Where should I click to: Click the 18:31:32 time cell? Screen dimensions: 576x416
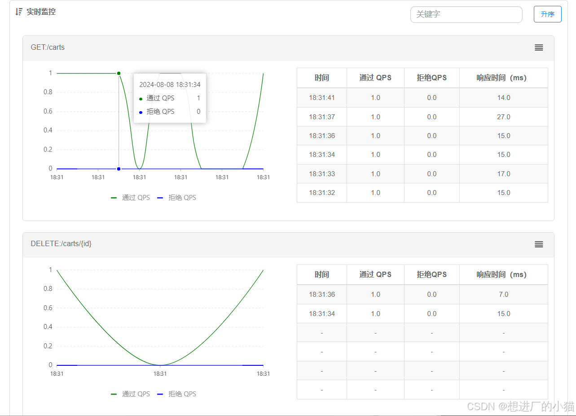322,193
